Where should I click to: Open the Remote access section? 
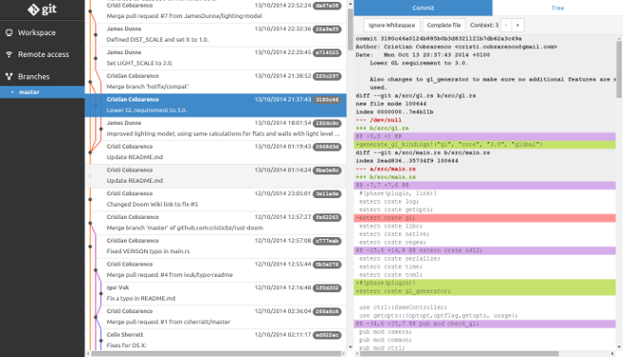click(42, 54)
